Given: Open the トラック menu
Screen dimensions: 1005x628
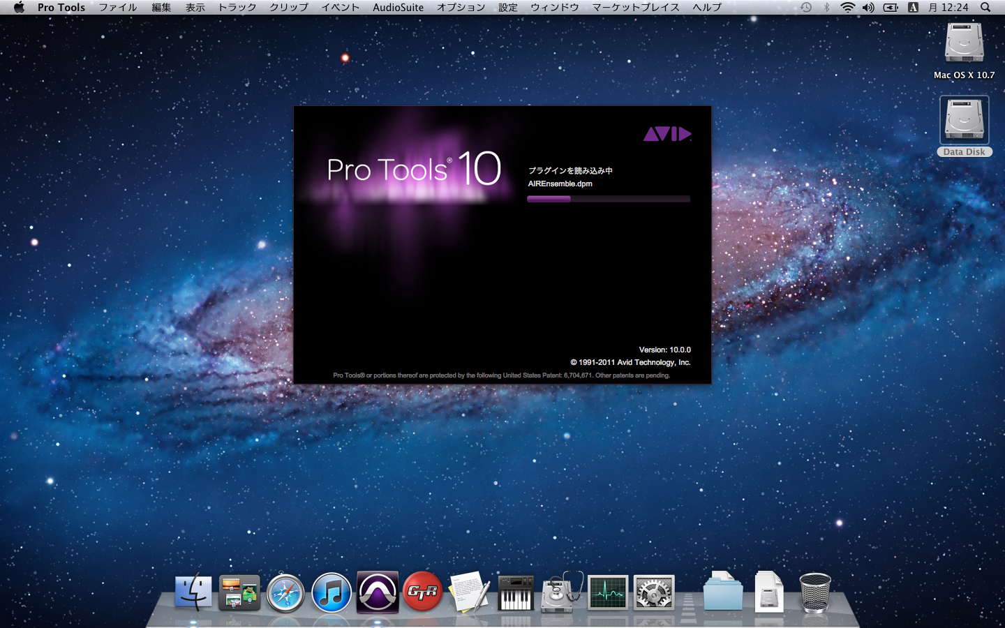Looking at the screenshot, I should pyautogui.click(x=237, y=7).
